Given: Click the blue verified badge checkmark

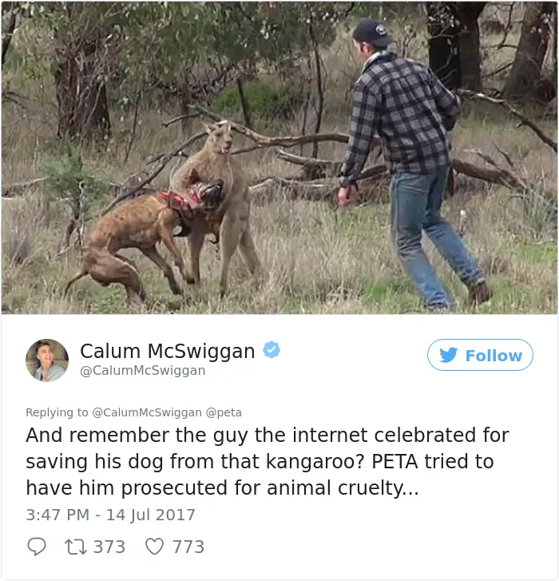Looking at the screenshot, I should tap(272, 350).
